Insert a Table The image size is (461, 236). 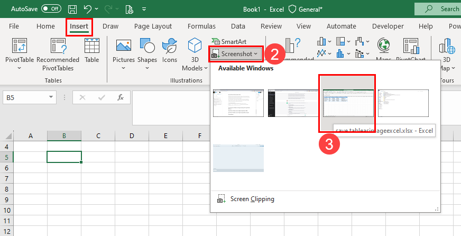click(x=92, y=50)
